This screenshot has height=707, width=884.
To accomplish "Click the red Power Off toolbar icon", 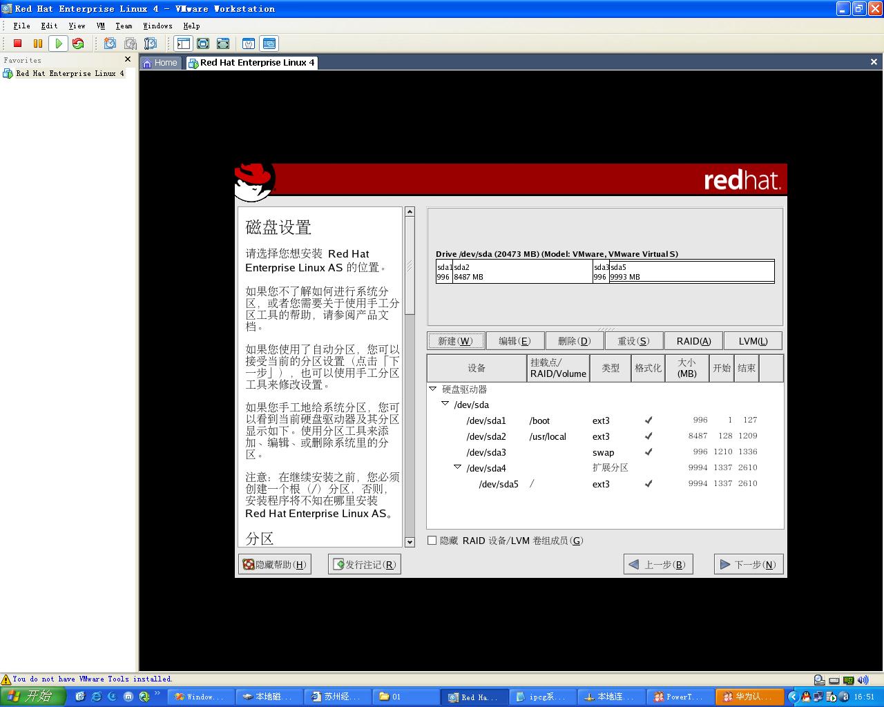I will point(18,43).
